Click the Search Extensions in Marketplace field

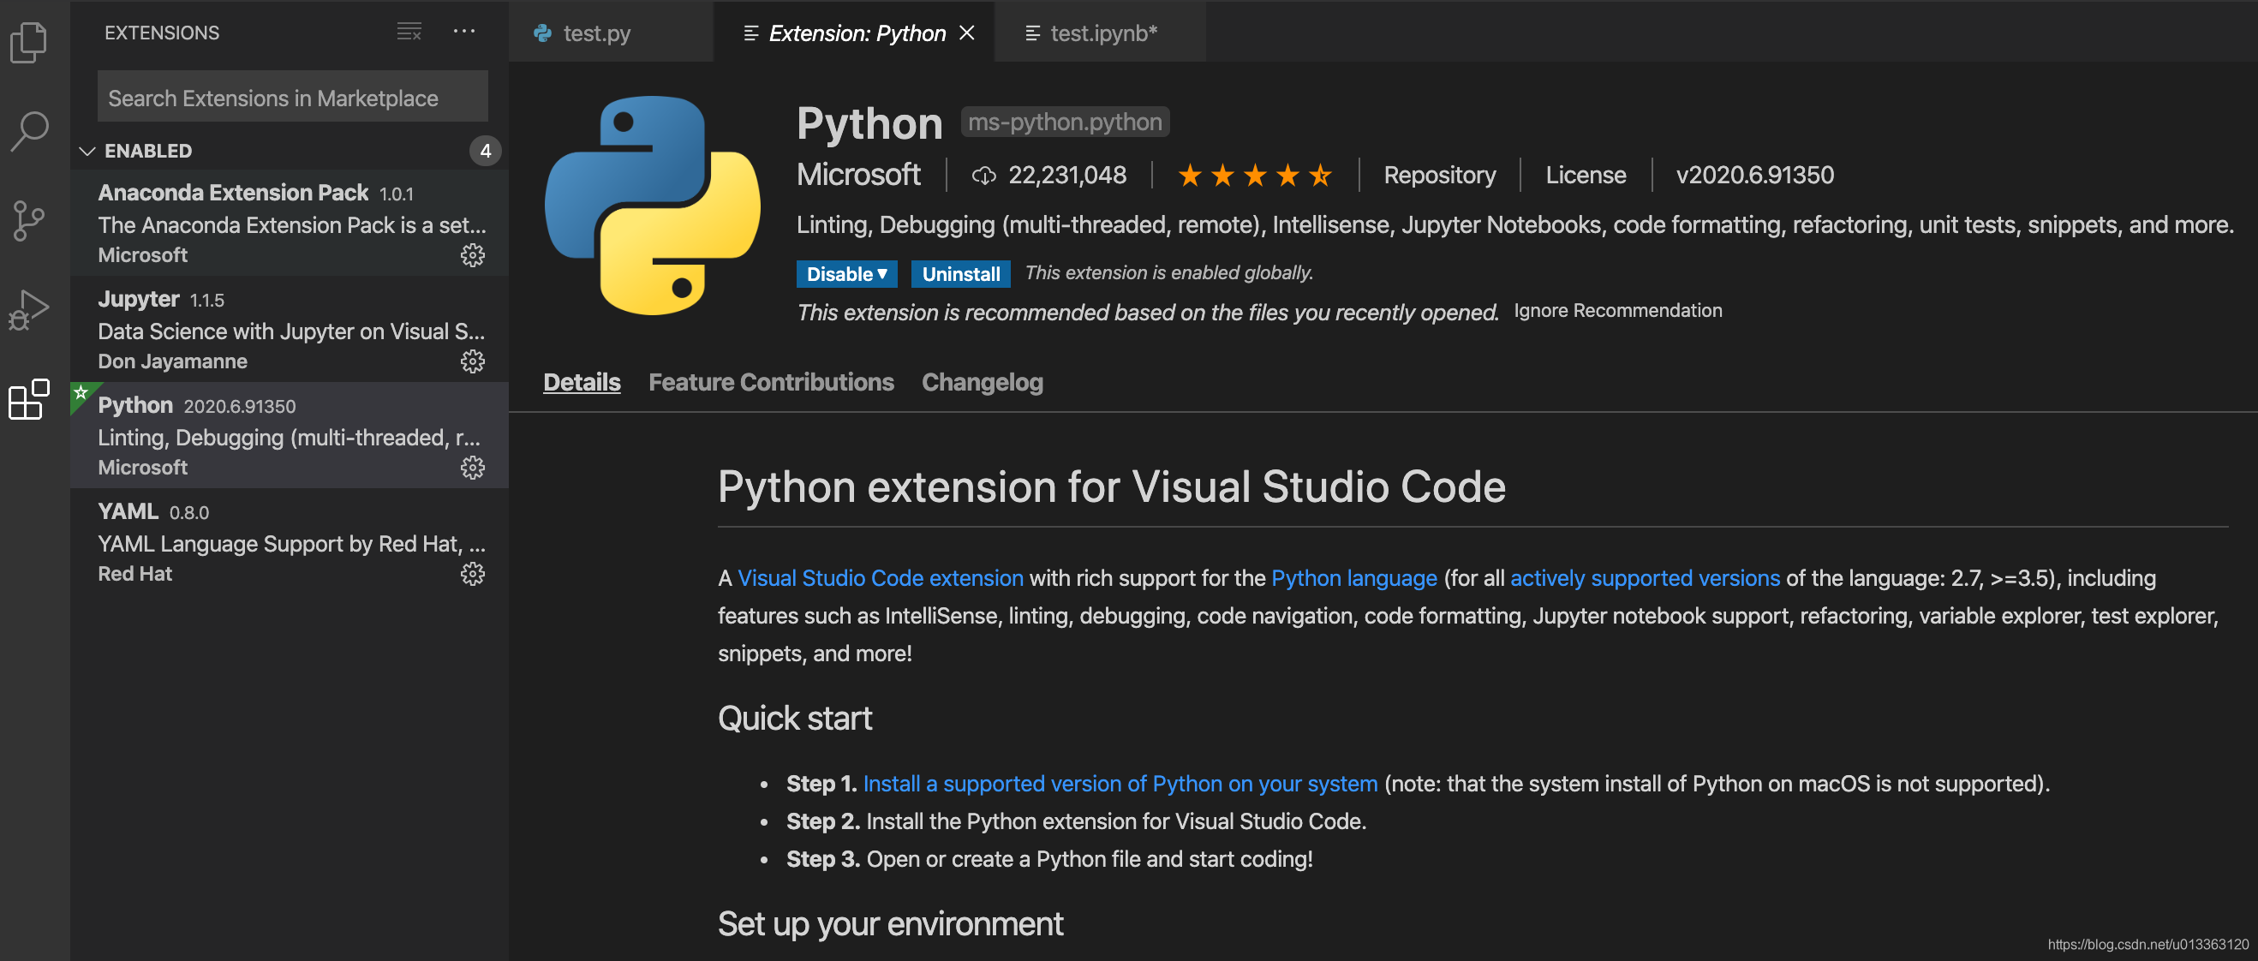[x=292, y=98]
